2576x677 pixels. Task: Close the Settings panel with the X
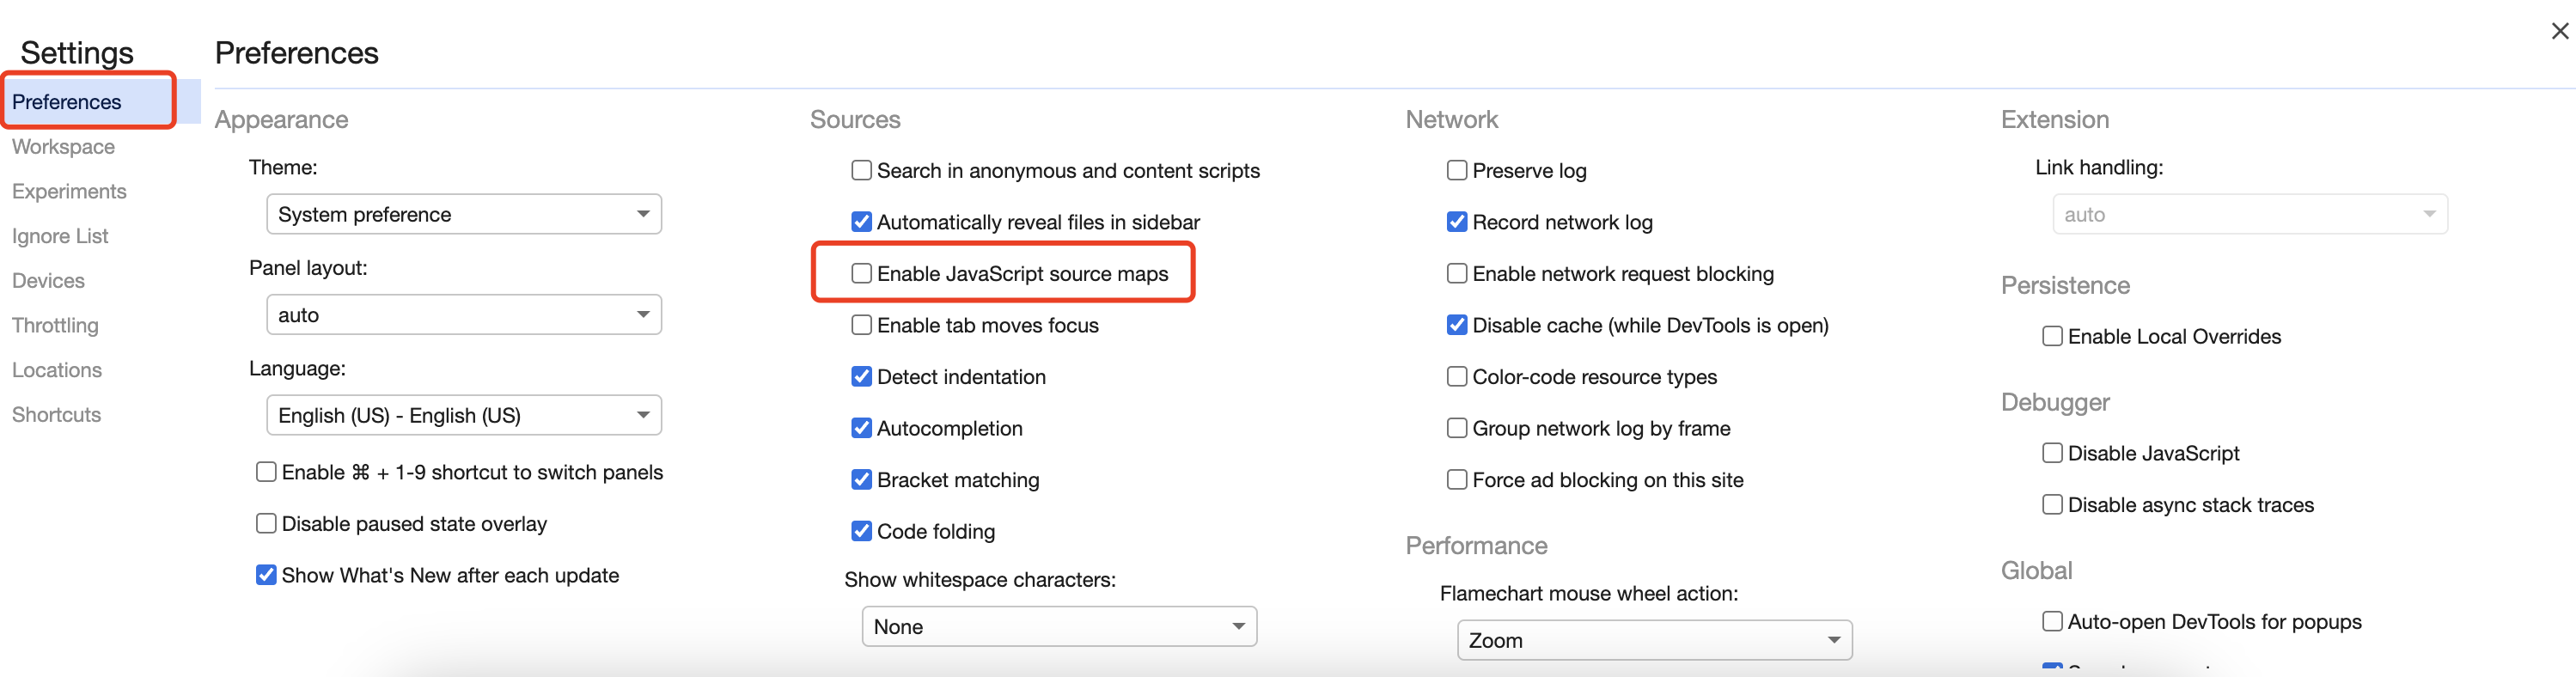[2559, 31]
